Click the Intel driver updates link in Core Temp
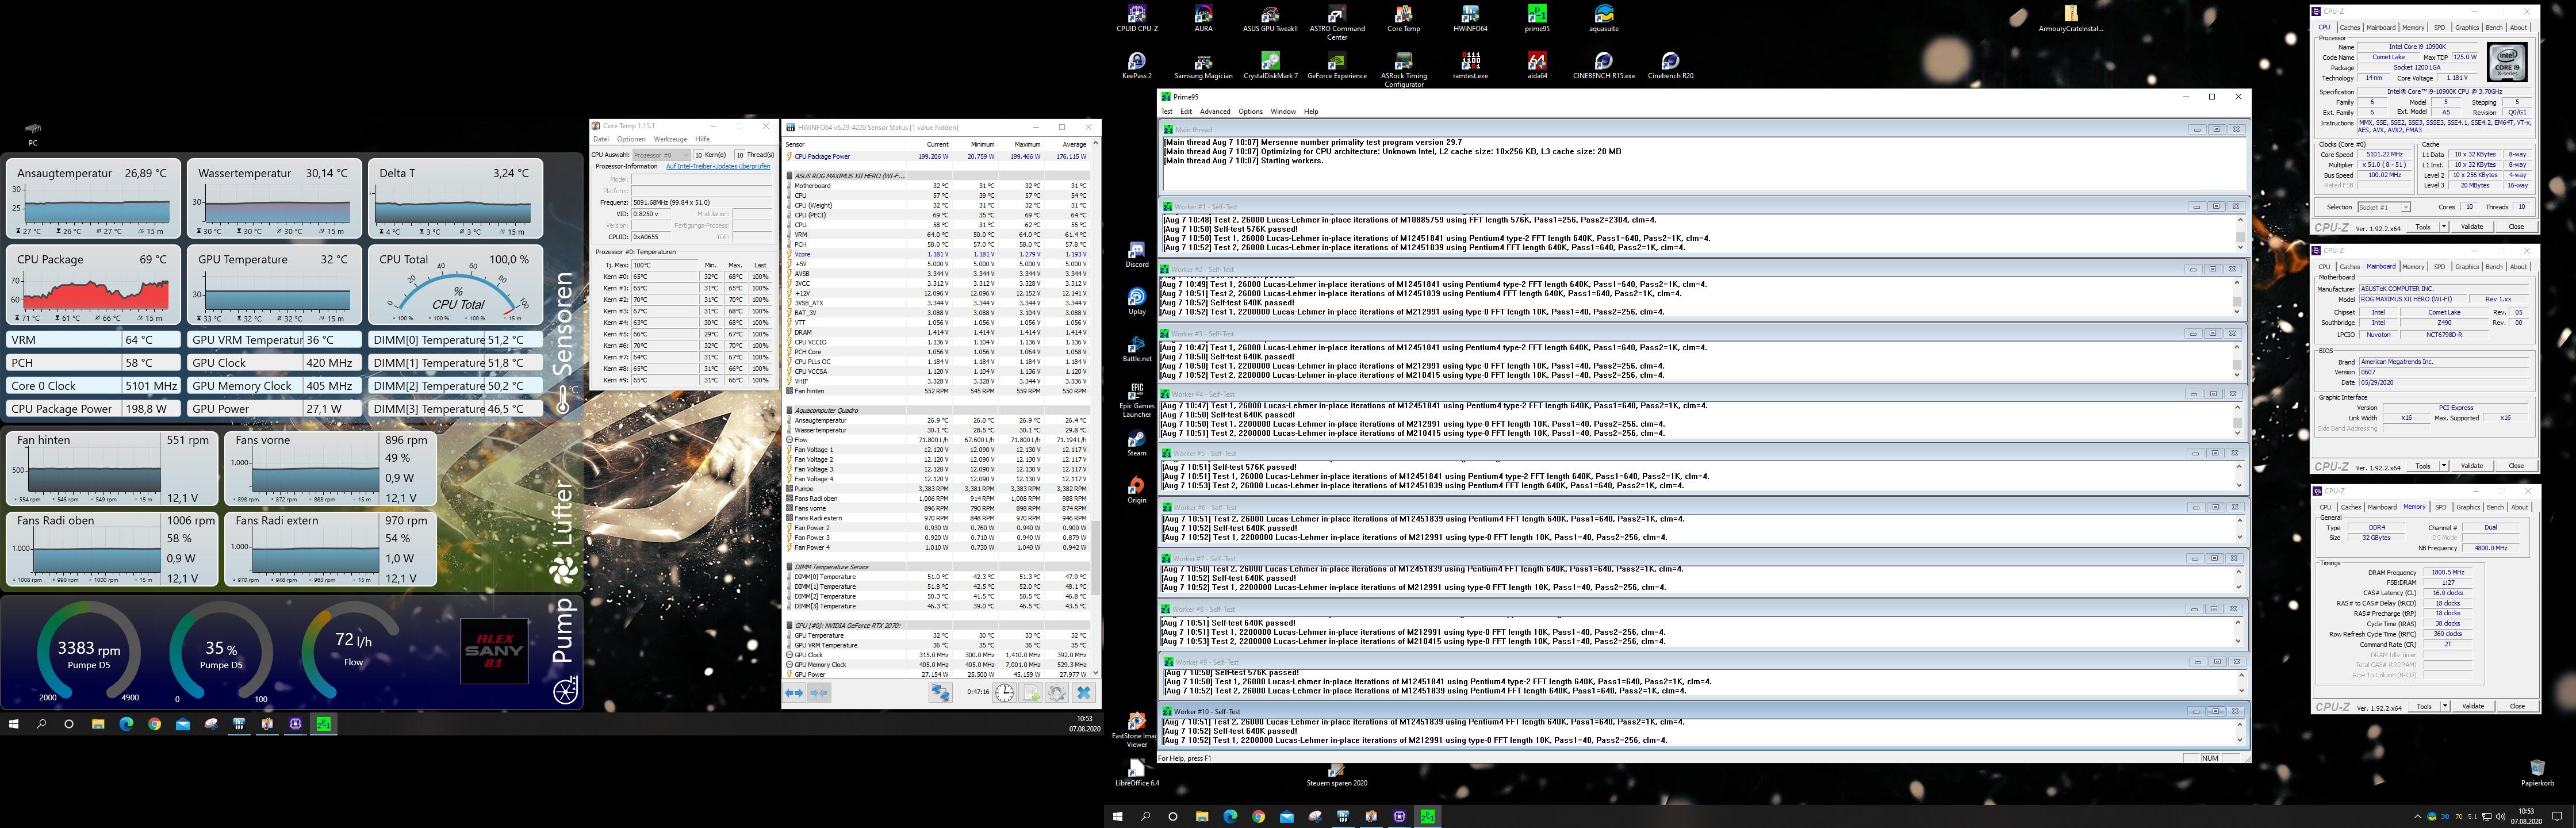This screenshot has height=828, width=2576. pyautogui.click(x=718, y=166)
